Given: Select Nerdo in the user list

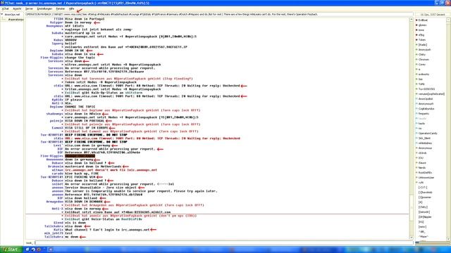Looking at the screenshot, I should click(422, 168).
